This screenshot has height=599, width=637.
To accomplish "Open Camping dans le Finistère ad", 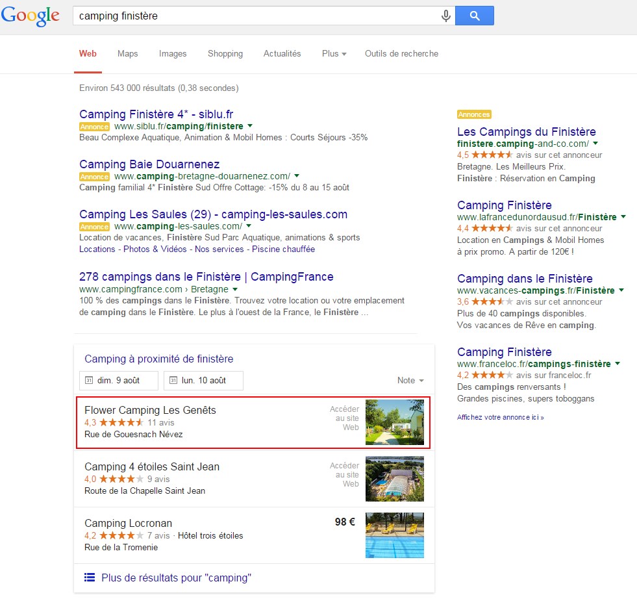I will [525, 279].
